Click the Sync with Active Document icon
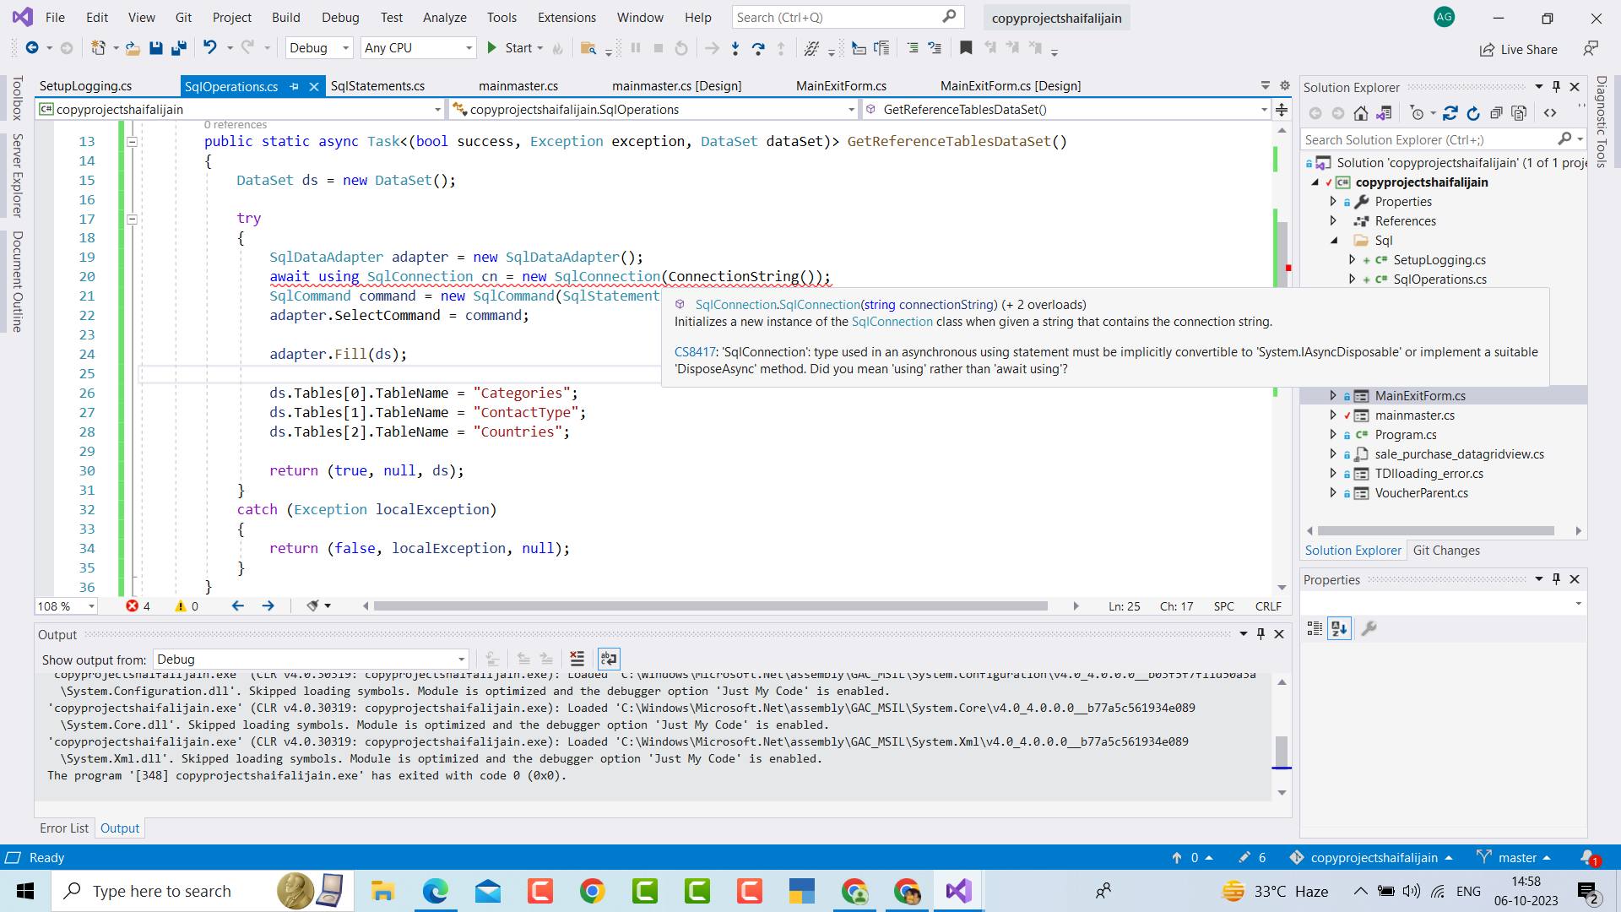 pos(1450,112)
